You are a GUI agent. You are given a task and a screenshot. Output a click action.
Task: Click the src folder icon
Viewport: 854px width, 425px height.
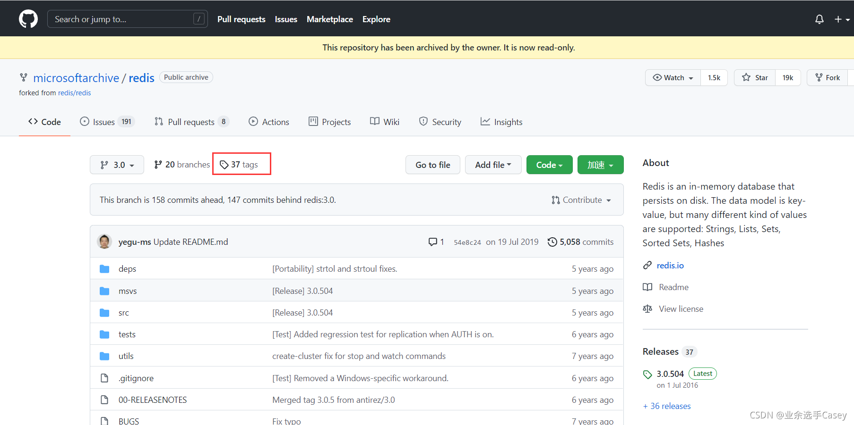tap(104, 313)
